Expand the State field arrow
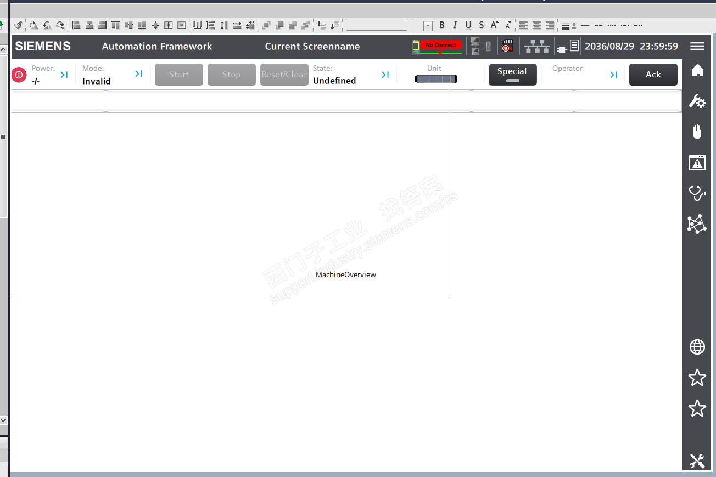The height and width of the screenshot is (477, 716). coord(385,75)
